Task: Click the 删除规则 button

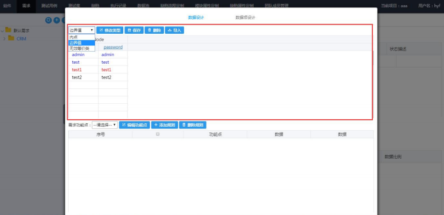Action: point(193,125)
